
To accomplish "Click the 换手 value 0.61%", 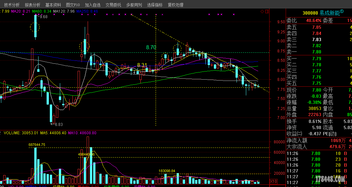I will (315, 122).
